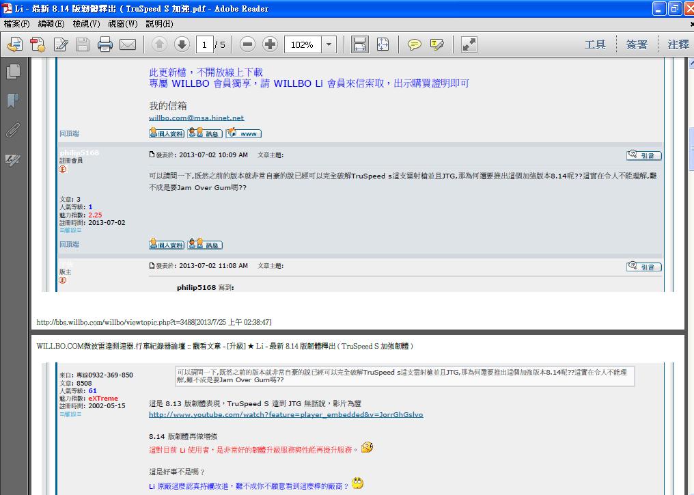Open page thumbnails panel in sidebar
Screen dimensions: 694x495
pyautogui.click(x=13, y=71)
